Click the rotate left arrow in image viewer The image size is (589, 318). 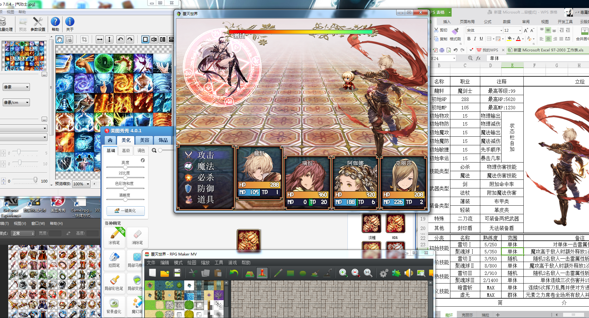(120, 39)
